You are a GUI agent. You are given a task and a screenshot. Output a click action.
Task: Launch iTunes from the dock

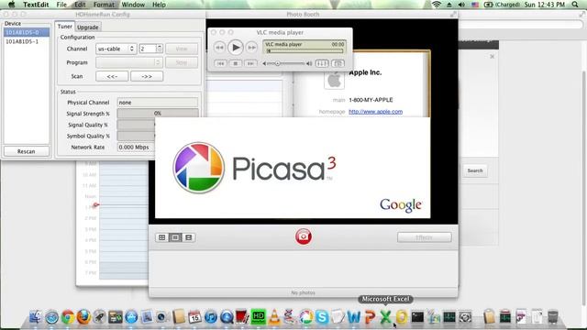pyautogui.click(x=211, y=317)
